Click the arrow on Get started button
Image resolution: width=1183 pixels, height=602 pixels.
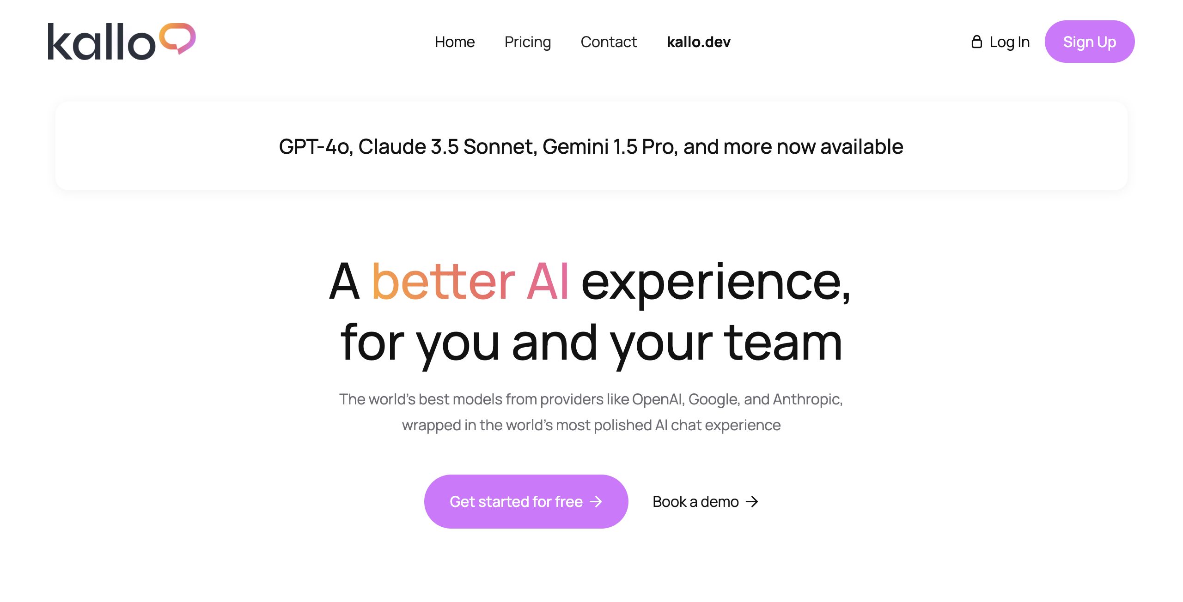[x=596, y=502]
